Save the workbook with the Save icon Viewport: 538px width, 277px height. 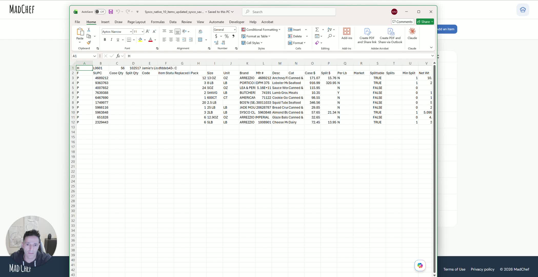tap(111, 12)
